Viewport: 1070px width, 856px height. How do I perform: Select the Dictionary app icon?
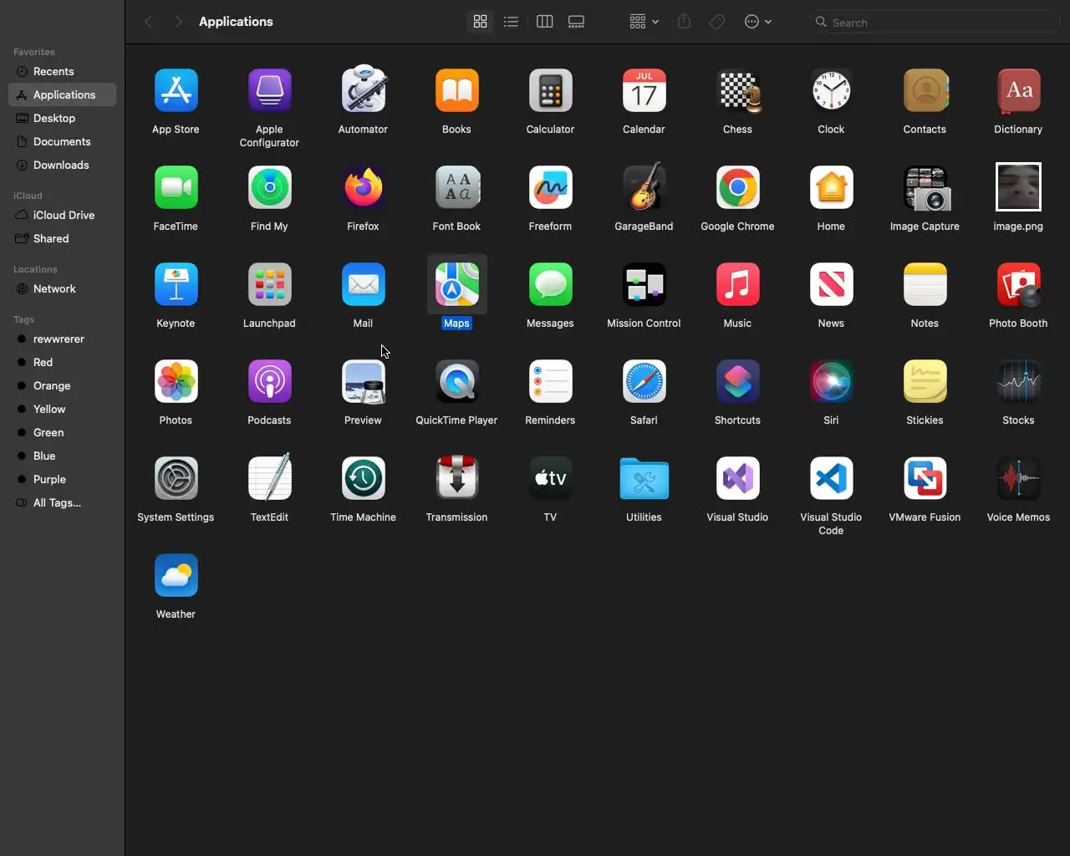1018,90
